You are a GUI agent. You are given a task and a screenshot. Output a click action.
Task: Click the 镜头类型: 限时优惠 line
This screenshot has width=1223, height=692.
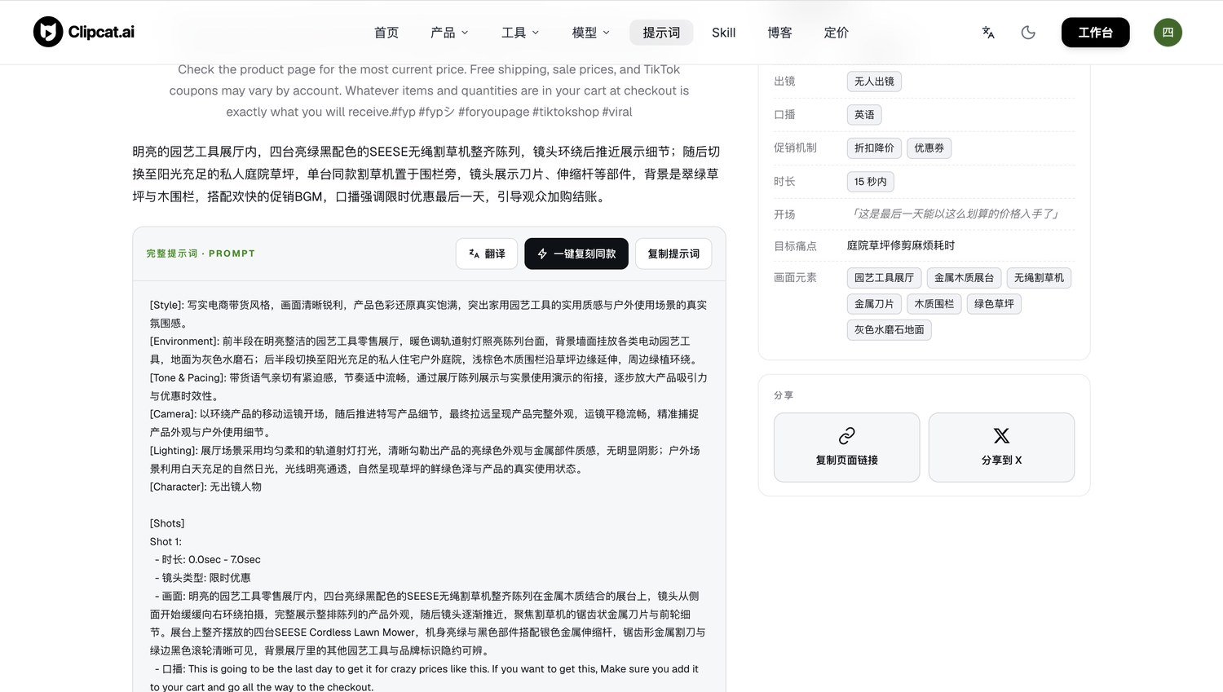tap(203, 578)
